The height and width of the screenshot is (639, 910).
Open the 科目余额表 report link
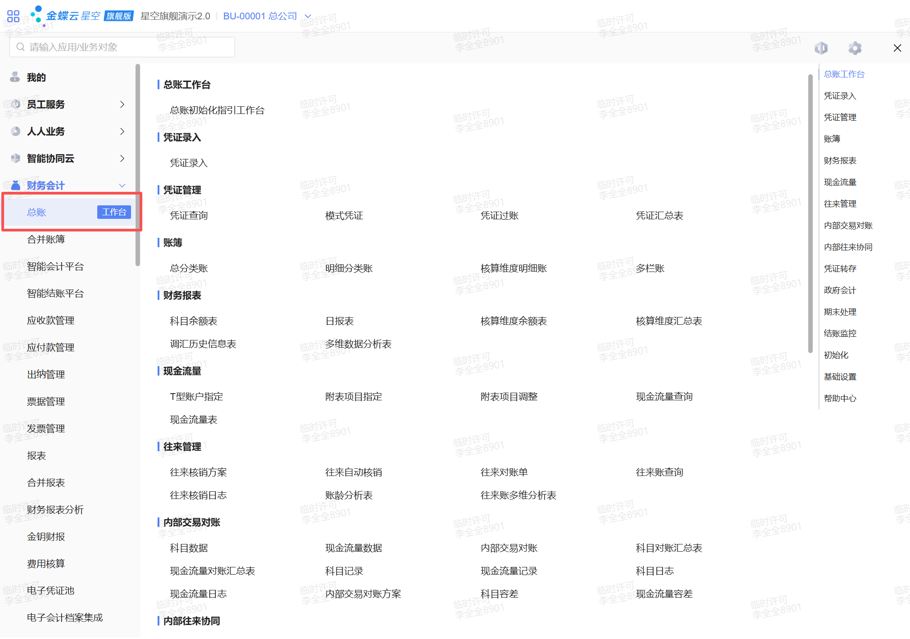pos(193,321)
